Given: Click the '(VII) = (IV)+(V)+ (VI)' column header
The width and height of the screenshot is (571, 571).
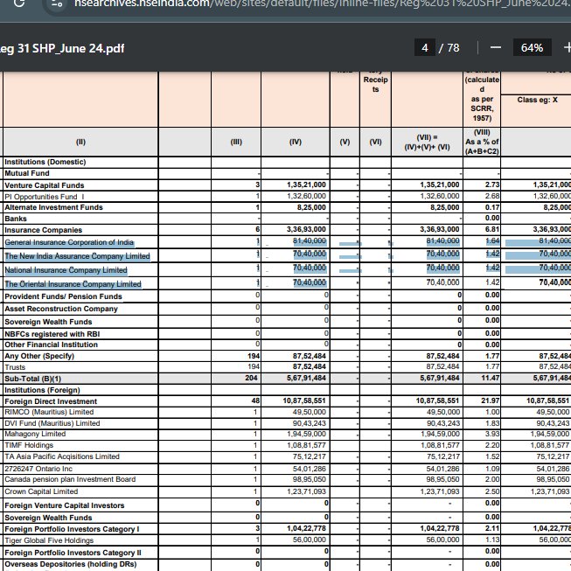Looking at the screenshot, I should (428, 143).
